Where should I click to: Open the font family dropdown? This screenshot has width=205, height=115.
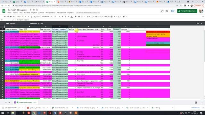tap(47, 17)
